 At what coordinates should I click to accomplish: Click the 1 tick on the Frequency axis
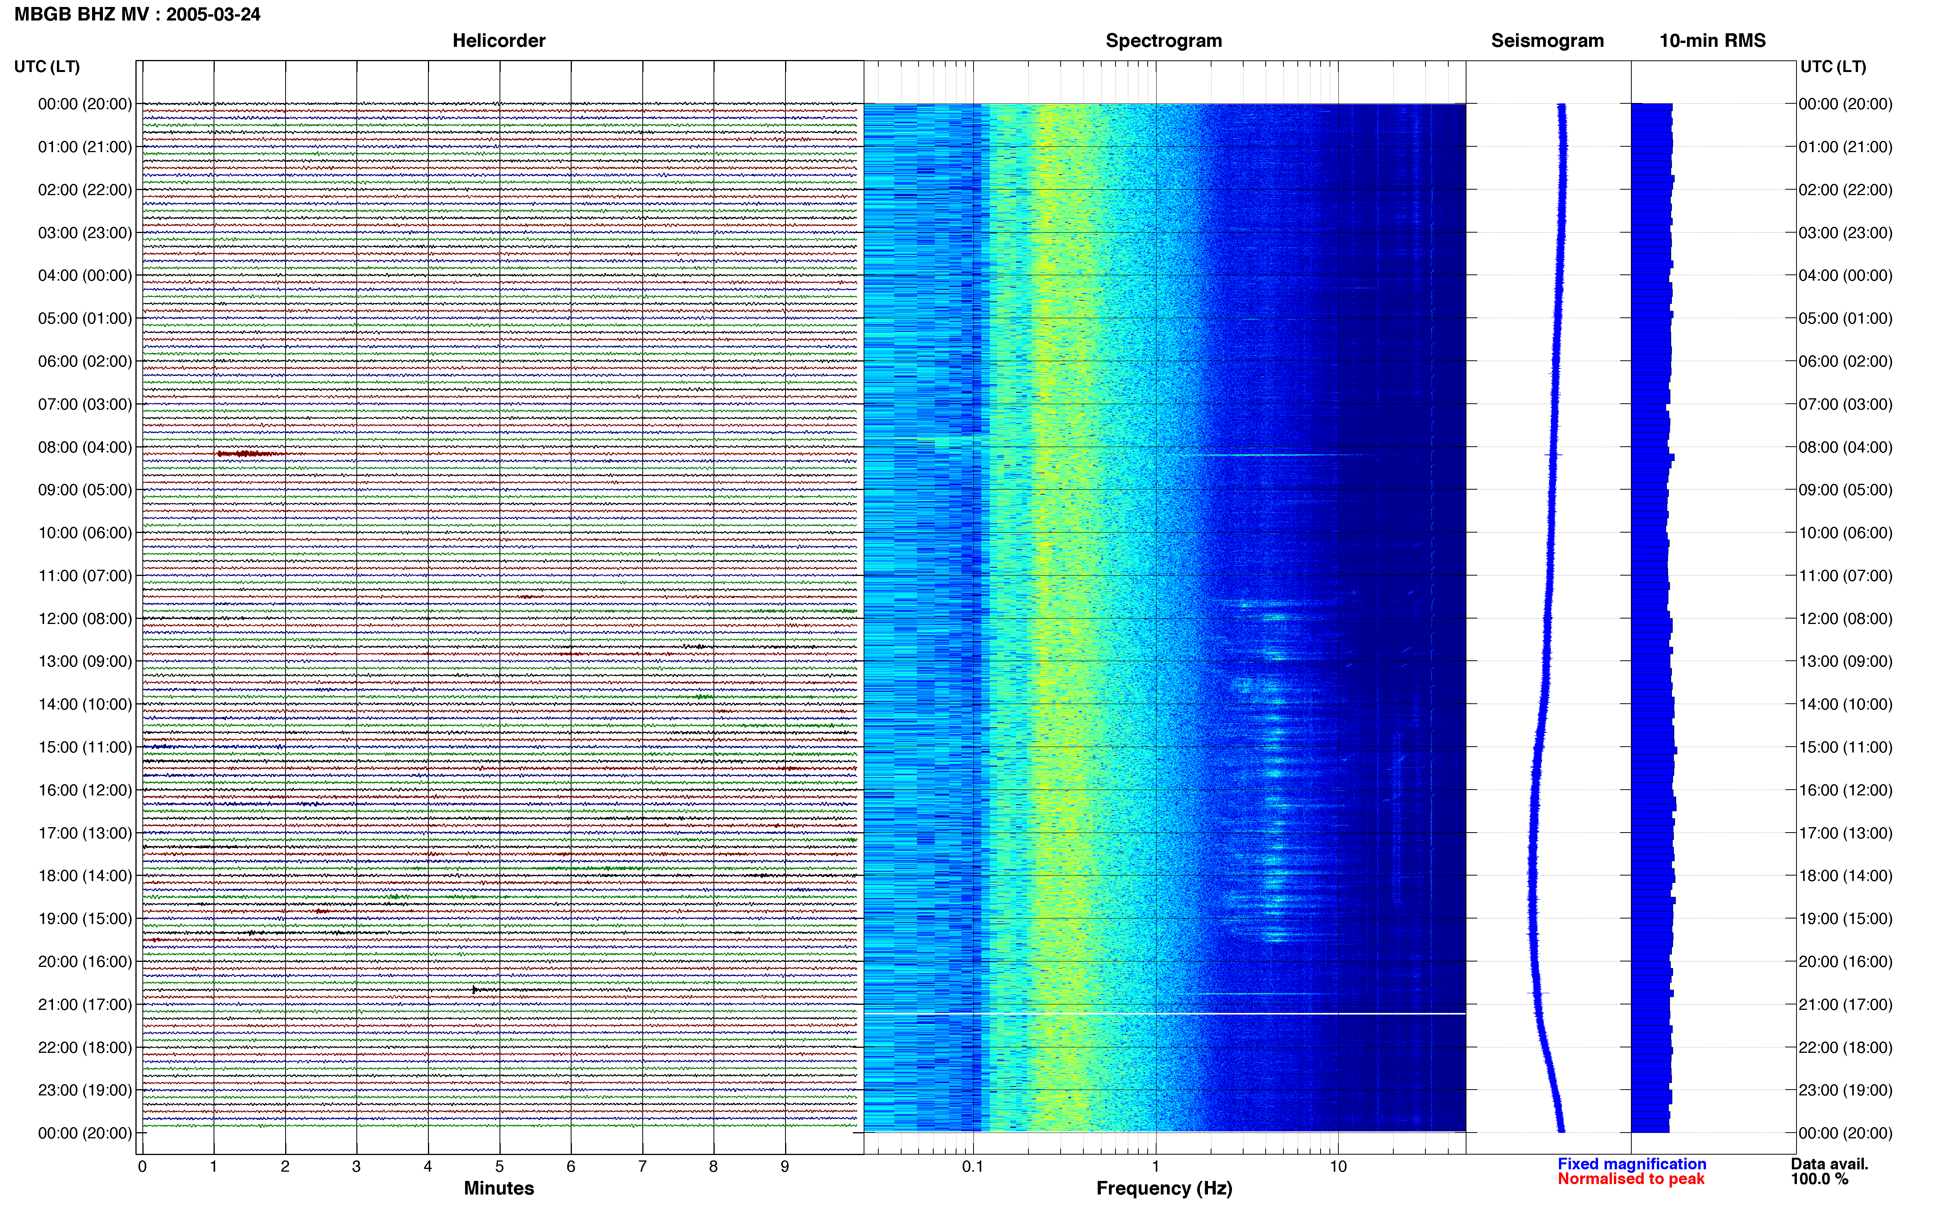(x=1156, y=1167)
